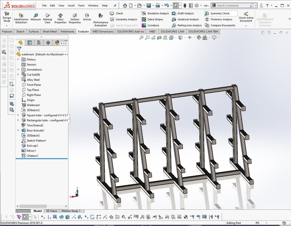
Task: Open Edit Appearance color tool
Action: click(198, 37)
